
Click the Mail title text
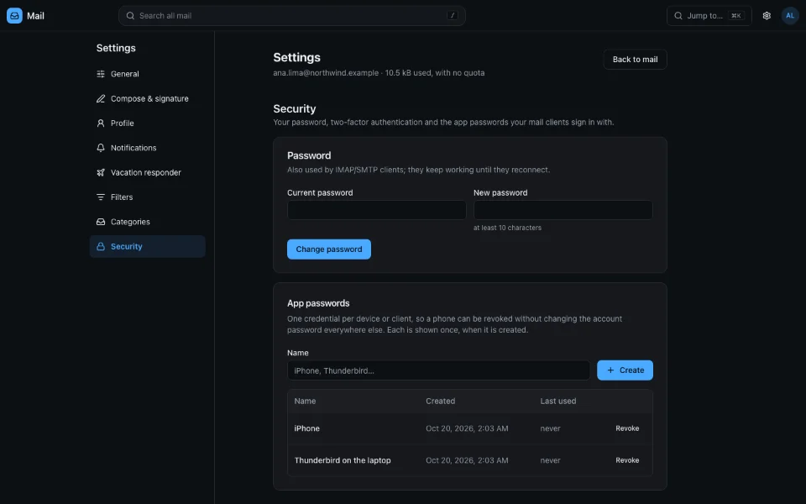(35, 16)
